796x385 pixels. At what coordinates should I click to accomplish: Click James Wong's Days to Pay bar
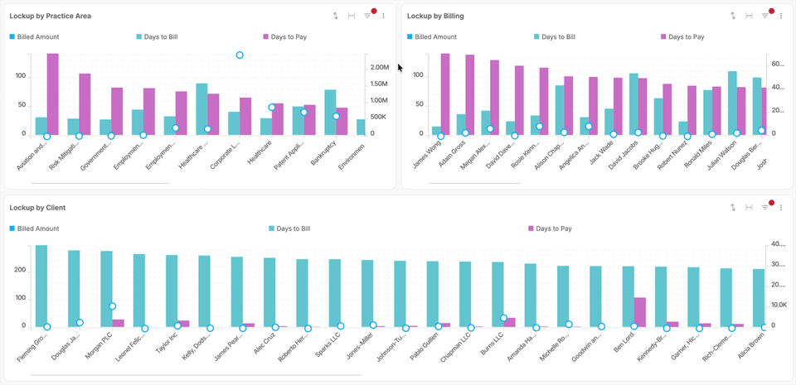[445, 93]
